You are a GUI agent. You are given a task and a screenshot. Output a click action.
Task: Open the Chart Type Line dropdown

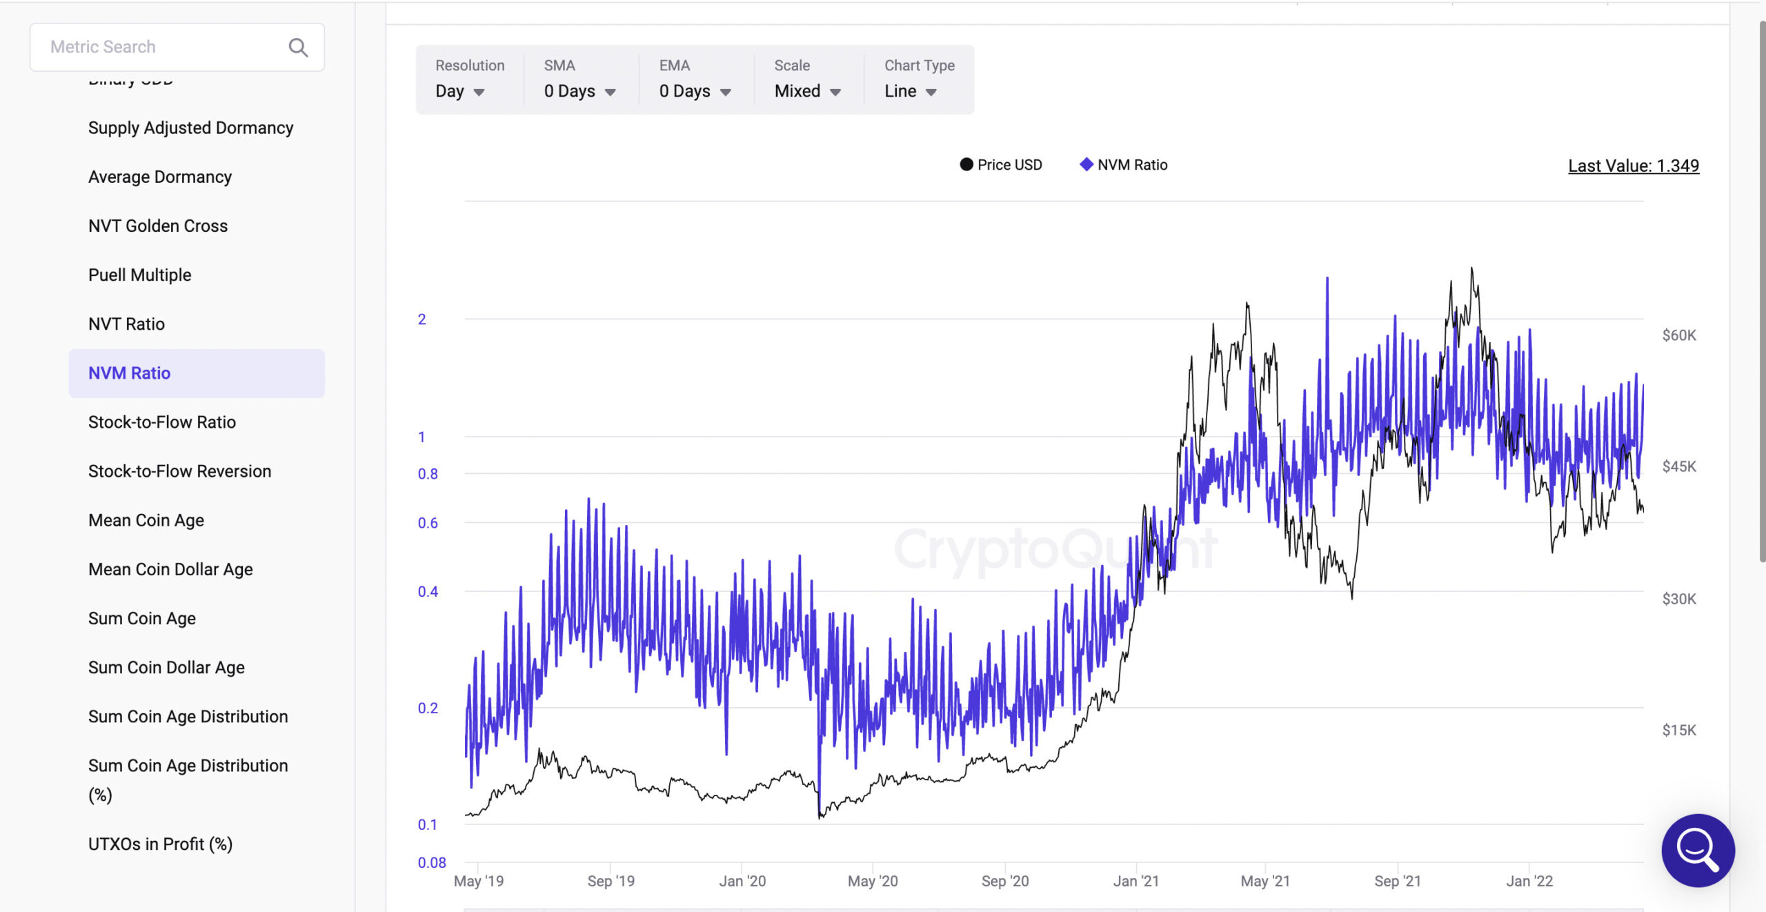pyautogui.click(x=911, y=91)
